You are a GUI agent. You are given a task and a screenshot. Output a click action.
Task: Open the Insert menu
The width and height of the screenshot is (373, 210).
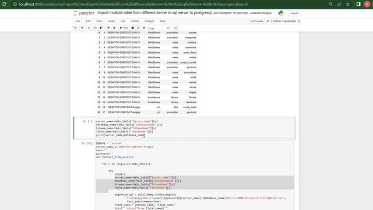pyautogui.click(x=111, y=21)
